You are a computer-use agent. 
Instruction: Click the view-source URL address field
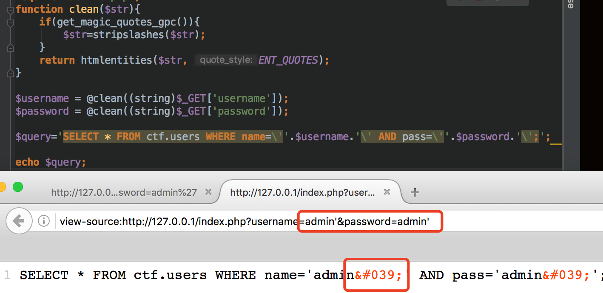(245, 221)
